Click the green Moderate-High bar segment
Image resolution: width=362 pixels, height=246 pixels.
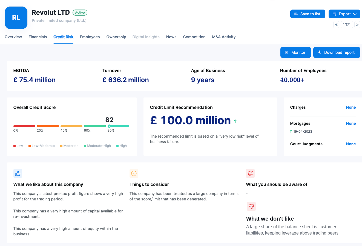pos(95,126)
